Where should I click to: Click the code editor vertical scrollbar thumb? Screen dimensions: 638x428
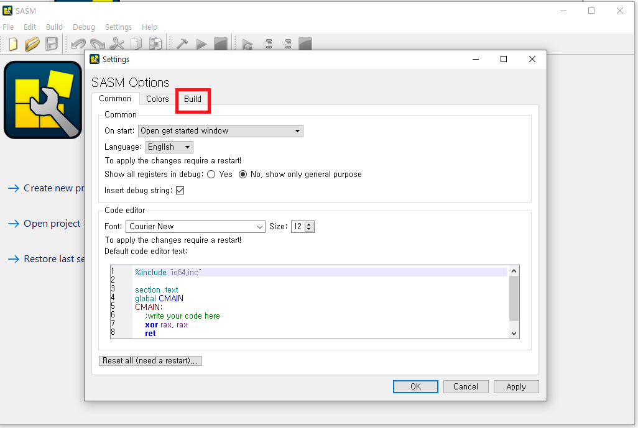click(x=514, y=298)
